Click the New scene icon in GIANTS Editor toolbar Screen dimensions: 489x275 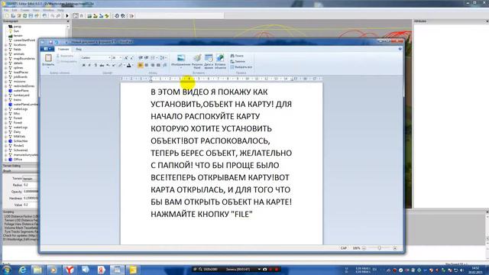[7, 15]
